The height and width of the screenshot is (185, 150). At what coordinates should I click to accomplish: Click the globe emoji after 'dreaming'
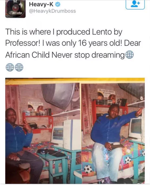[x=130, y=55]
